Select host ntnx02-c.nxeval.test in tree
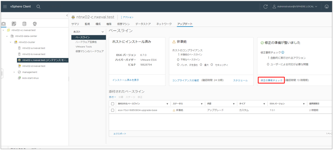333x150 pixels. [42, 60]
